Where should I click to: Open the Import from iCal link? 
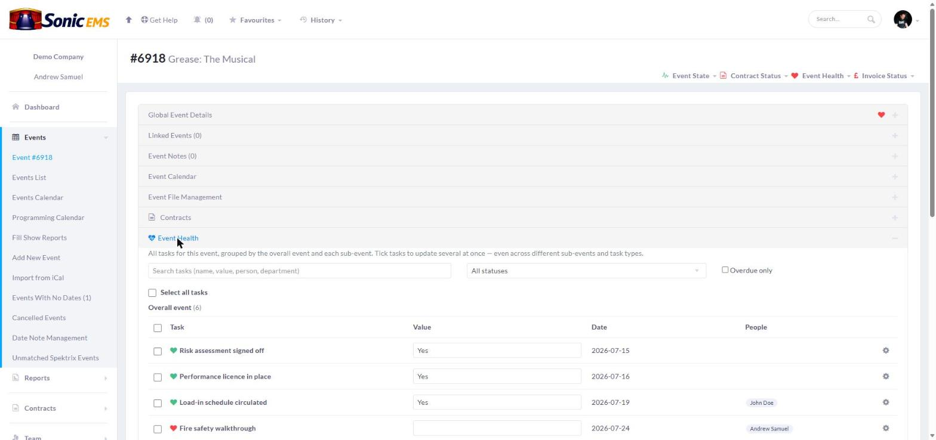click(38, 278)
